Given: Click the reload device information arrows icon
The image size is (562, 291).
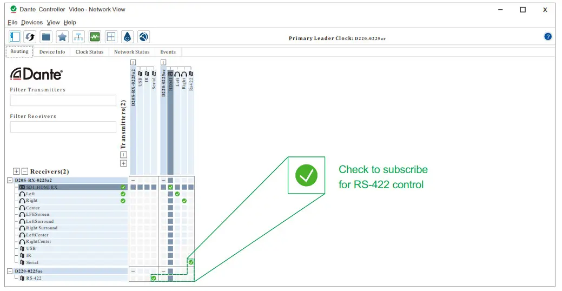Looking at the screenshot, I should point(30,37).
